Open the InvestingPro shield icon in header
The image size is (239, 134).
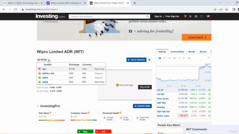pyautogui.click(x=185, y=16)
